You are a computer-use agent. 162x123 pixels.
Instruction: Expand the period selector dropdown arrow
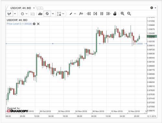(x=27, y=14)
